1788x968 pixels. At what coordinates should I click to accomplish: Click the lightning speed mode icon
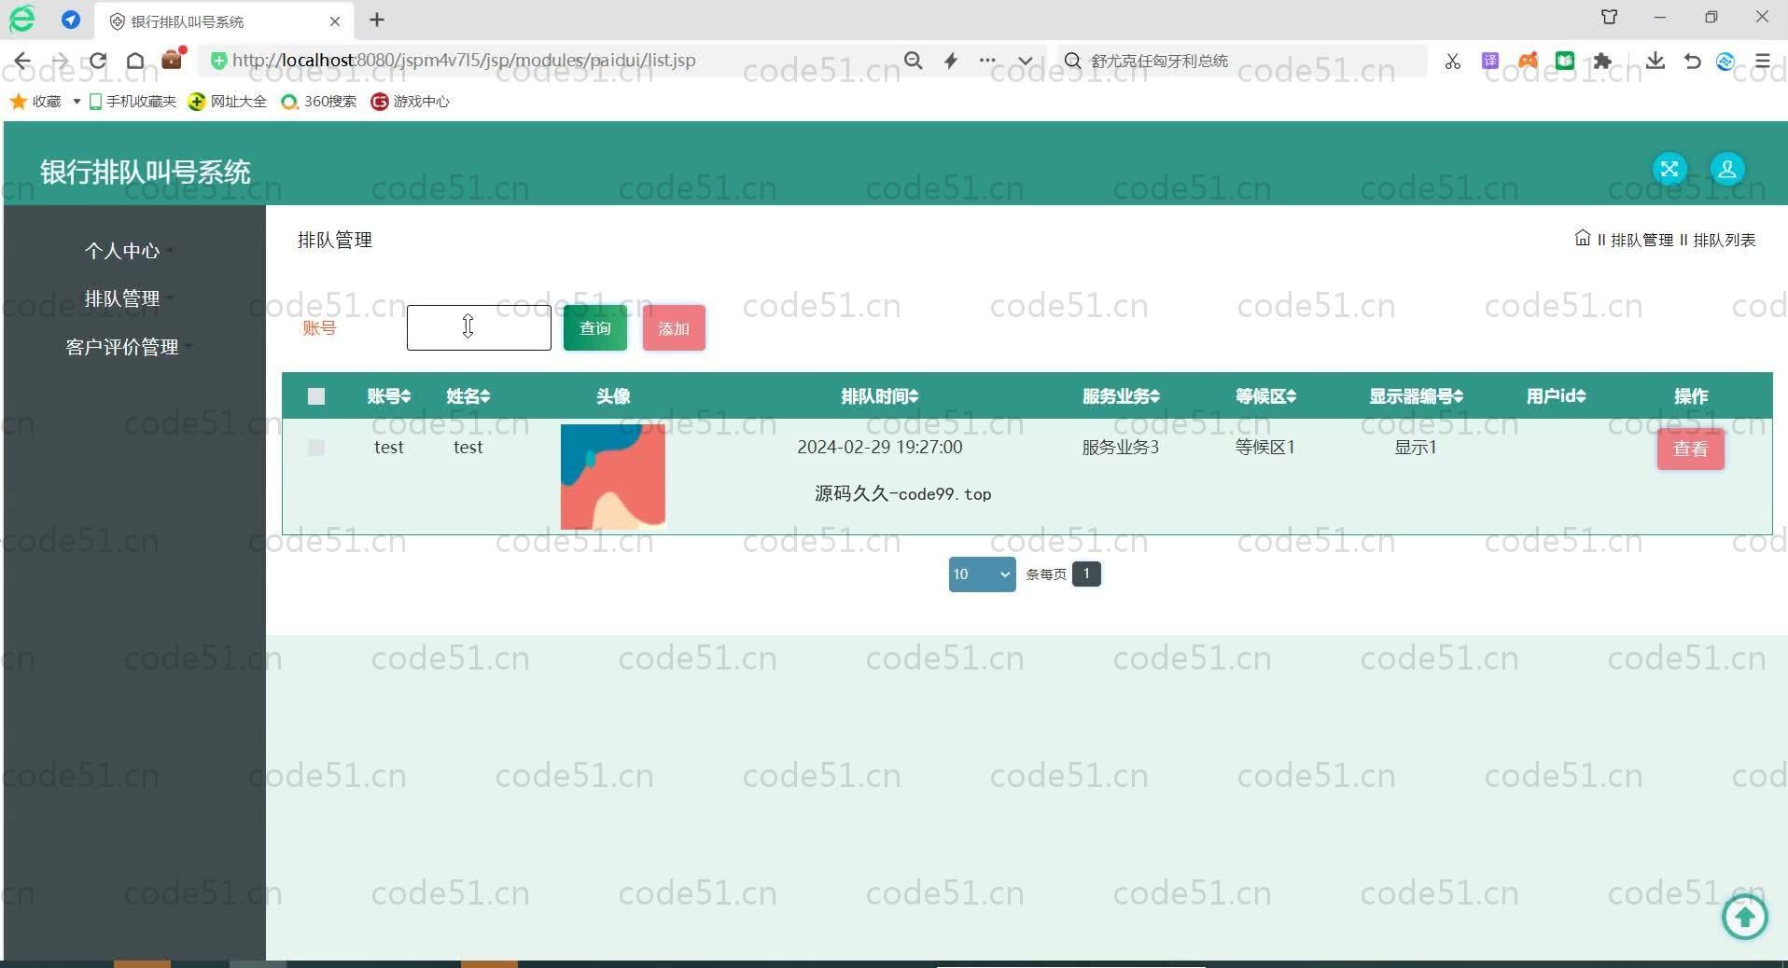(951, 61)
